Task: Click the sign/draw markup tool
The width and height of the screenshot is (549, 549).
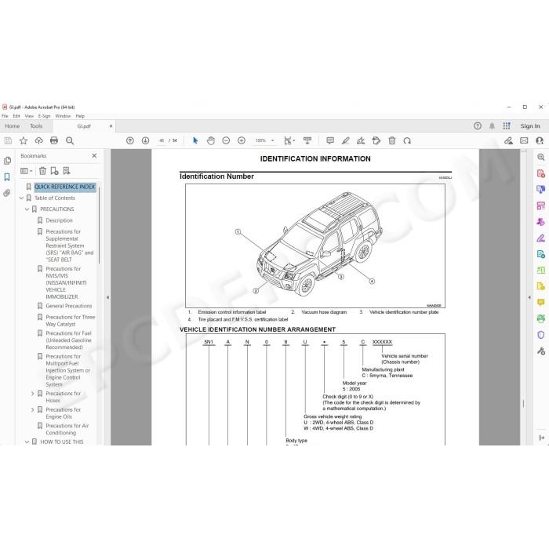Action: [x=361, y=140]
